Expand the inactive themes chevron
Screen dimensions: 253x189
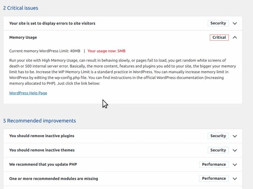(x=235, y=150)
